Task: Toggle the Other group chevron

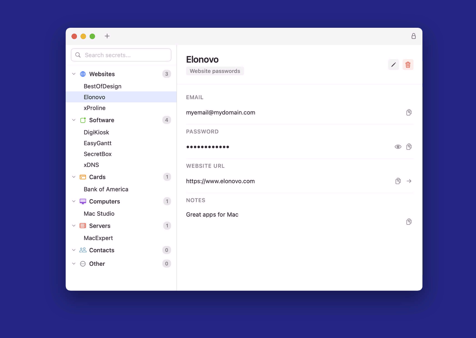Action: pyautogui.click(x=73, y=264)
